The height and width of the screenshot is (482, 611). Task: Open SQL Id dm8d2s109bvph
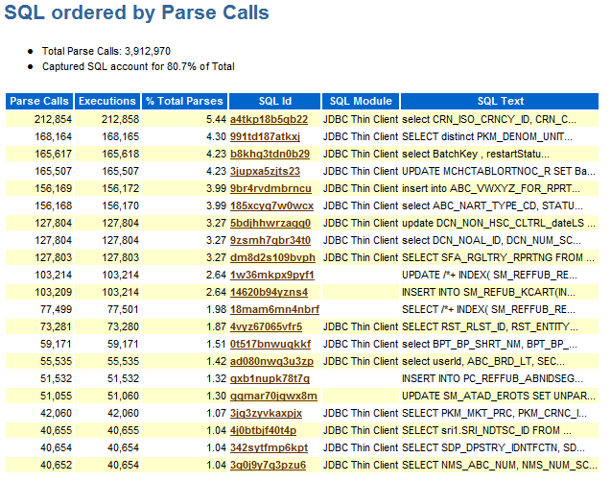[x=272, y=257]
